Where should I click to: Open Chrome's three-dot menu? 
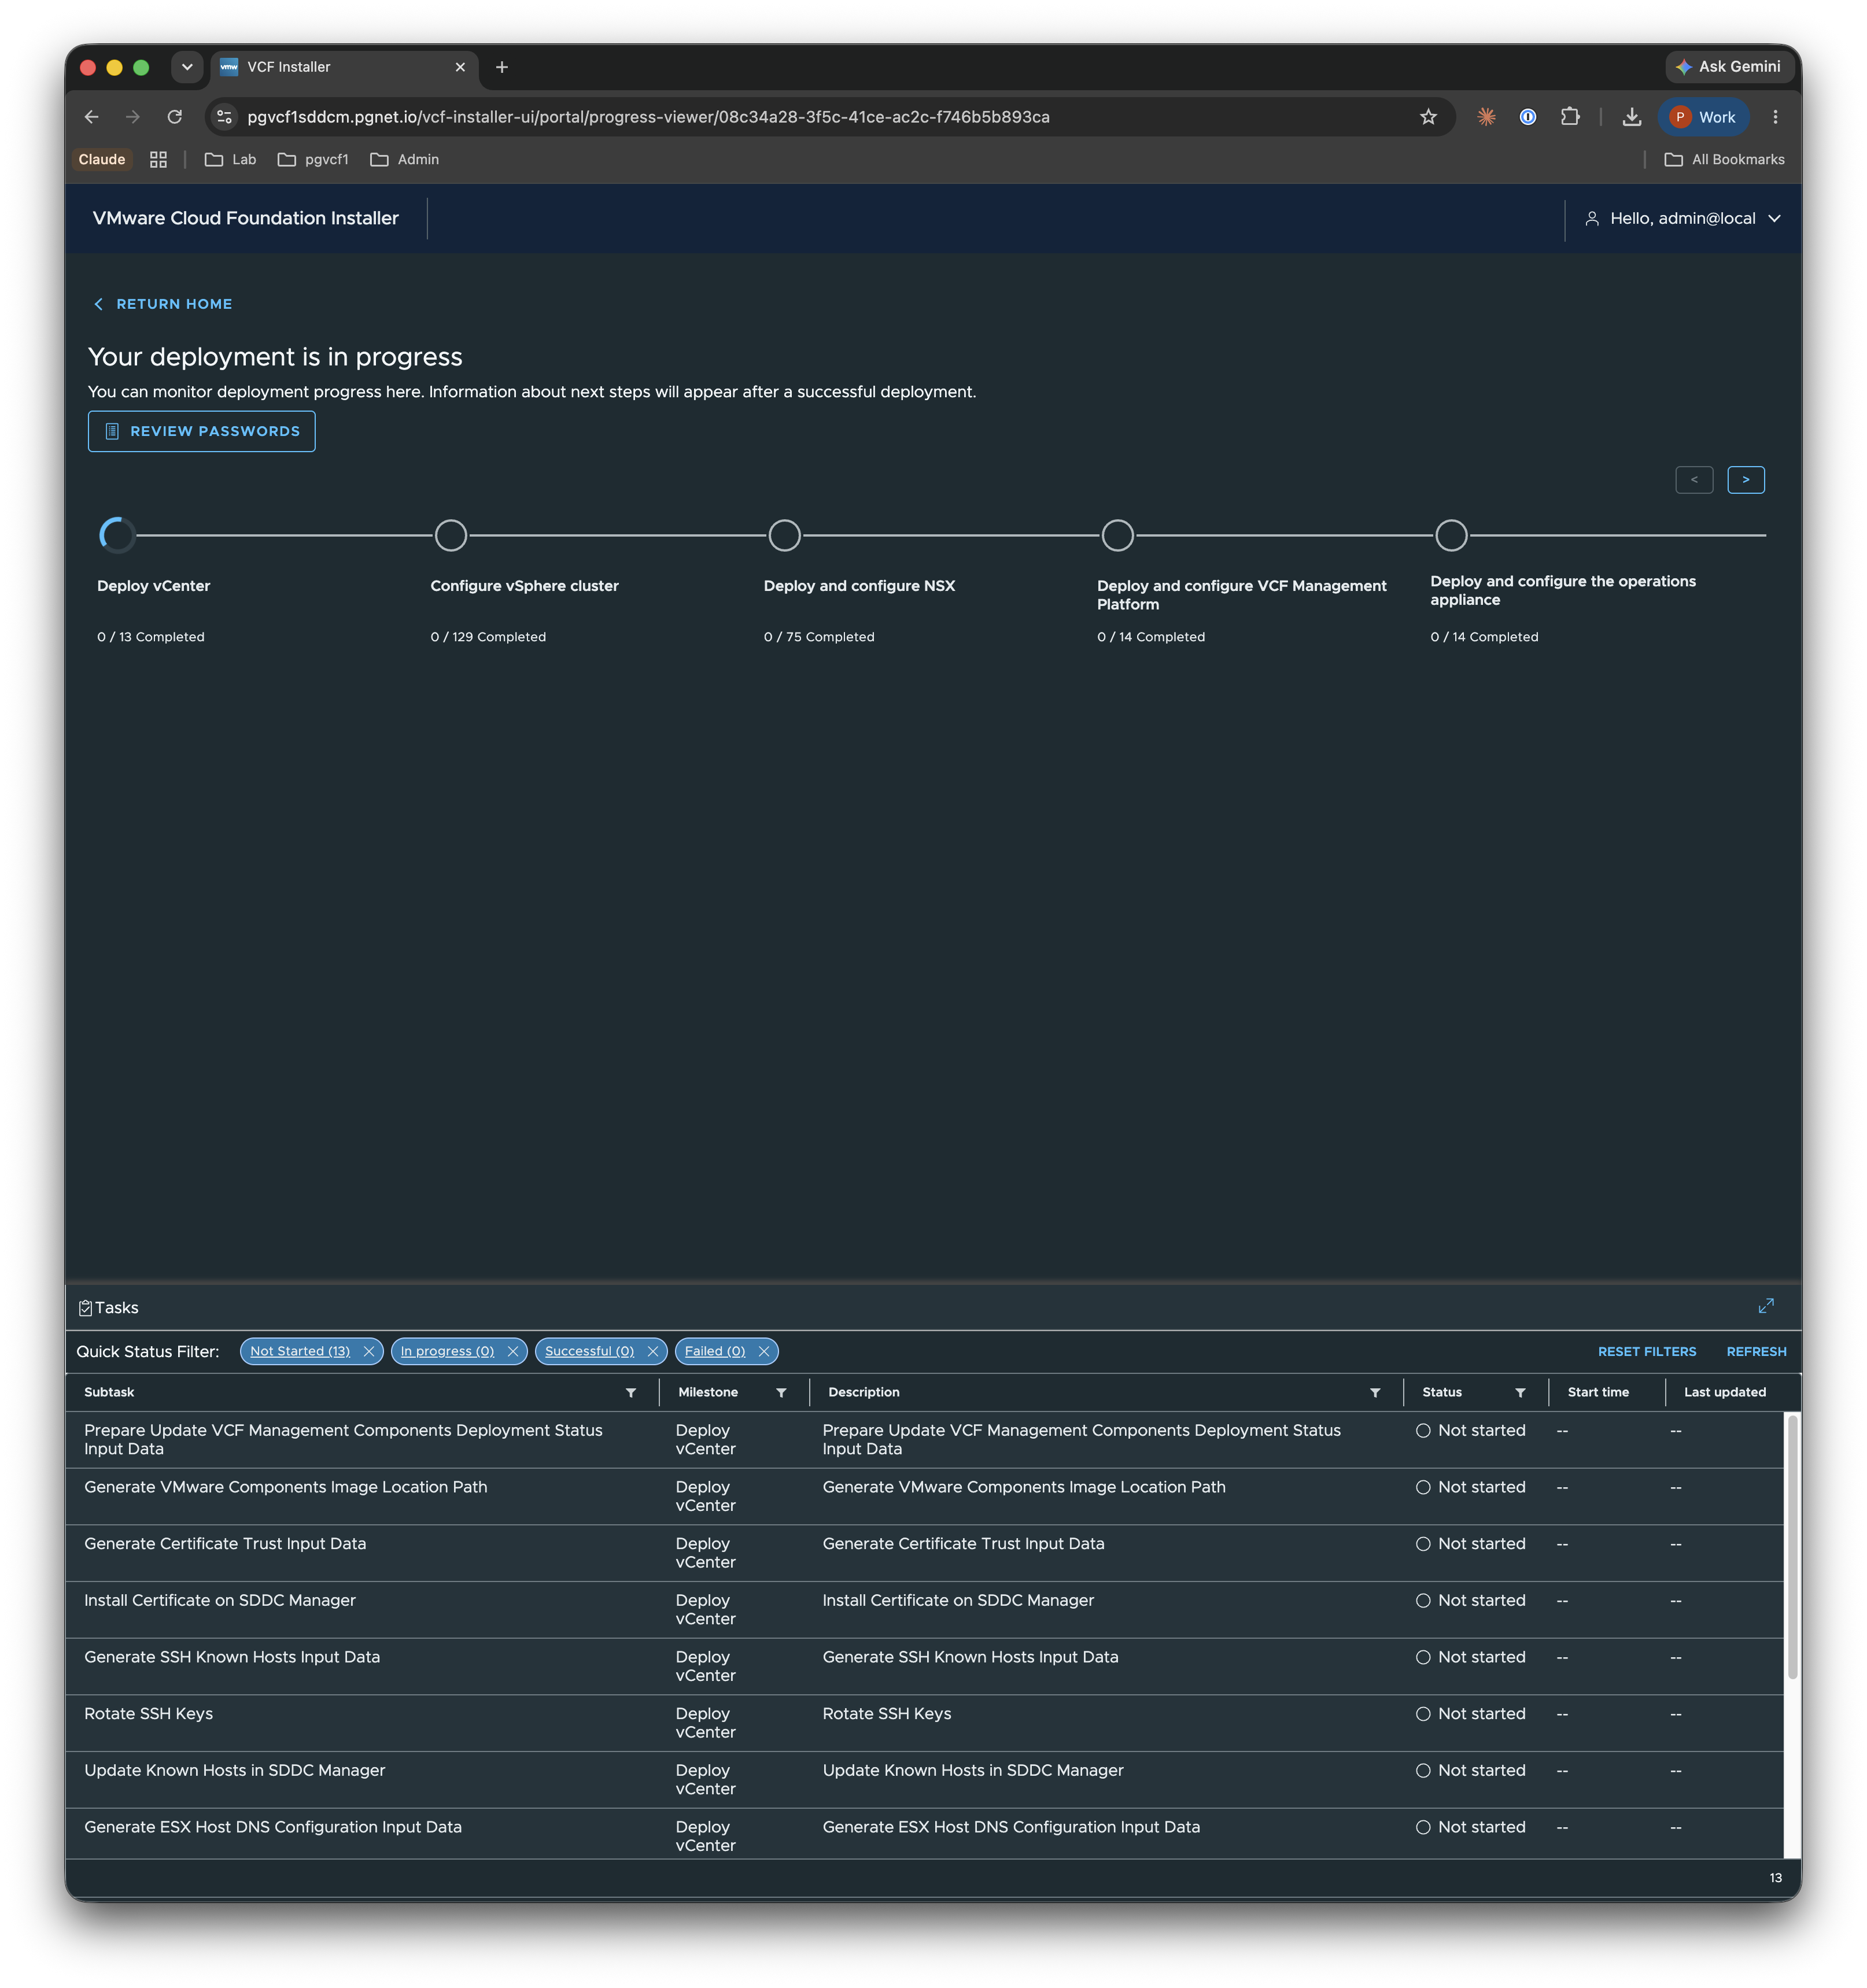pyautogui.click(x=1775, y=117)
